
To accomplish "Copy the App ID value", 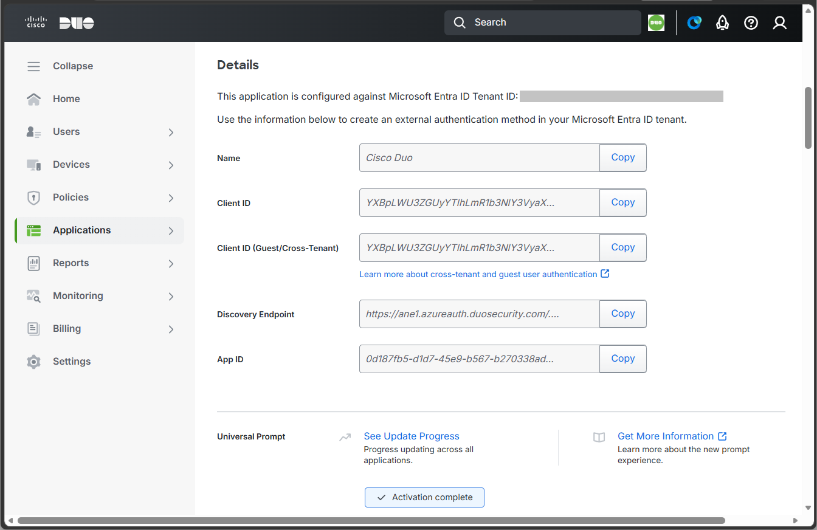I will (x=623, y=359).
